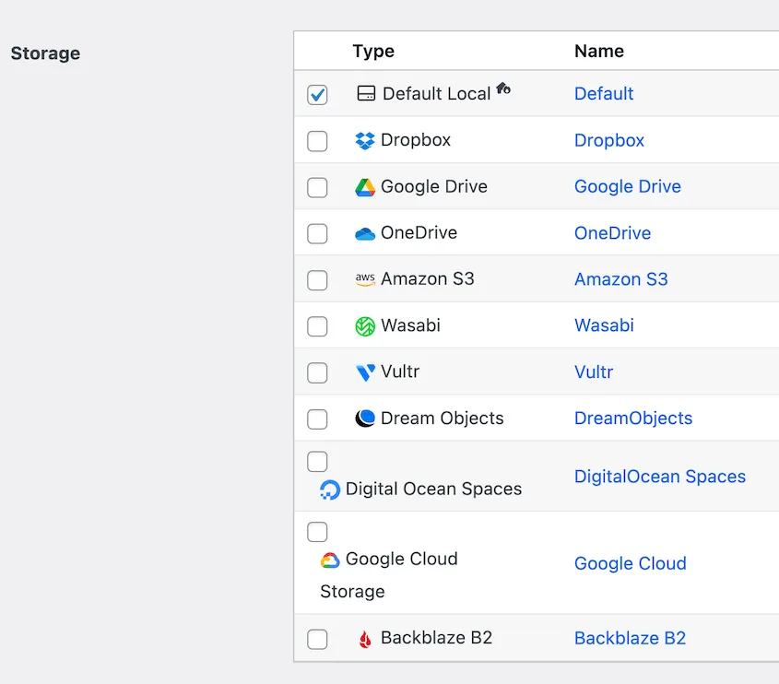Enable the Google Cloud Storage checkbox

317,532
